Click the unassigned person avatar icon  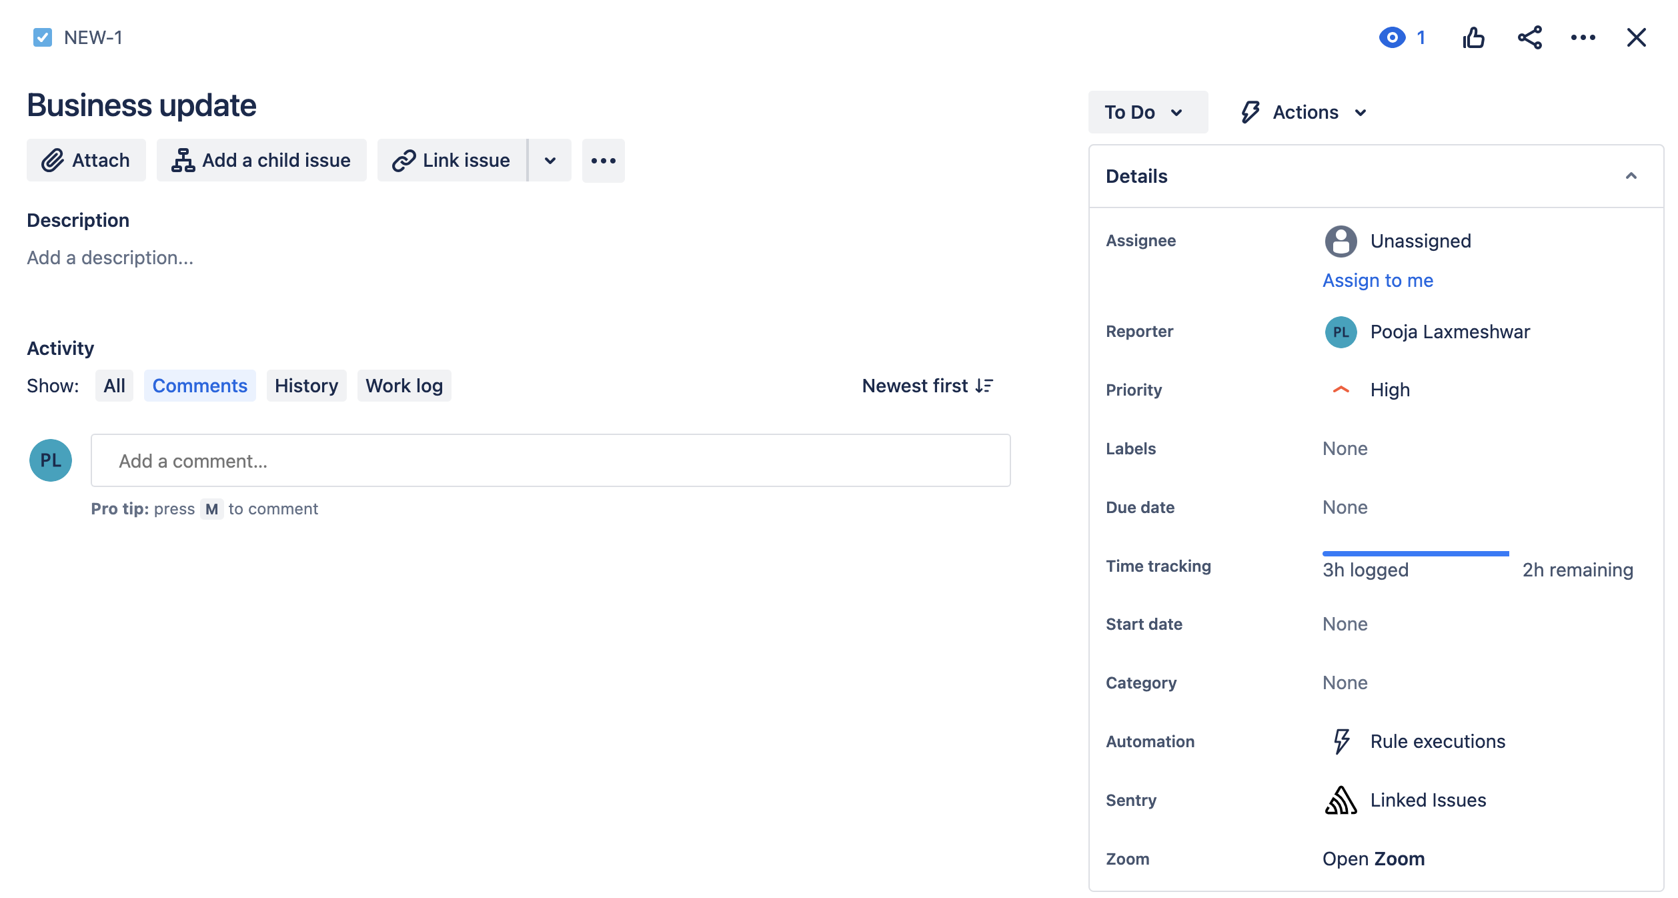coord(1341,241)
